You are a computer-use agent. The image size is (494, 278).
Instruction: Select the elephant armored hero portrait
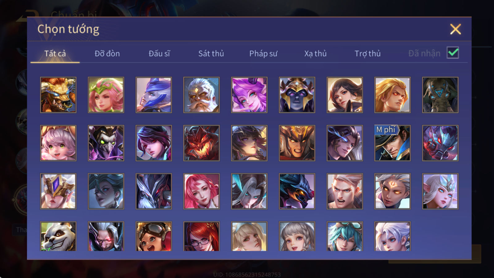click(x=440, y=95)
